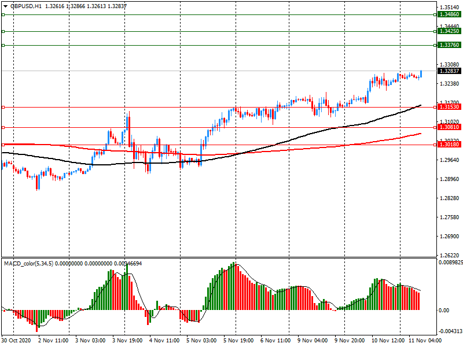Click the 1.35140 price scale value
The width and height of the screenshot is (463, 347).
[450, 8]
